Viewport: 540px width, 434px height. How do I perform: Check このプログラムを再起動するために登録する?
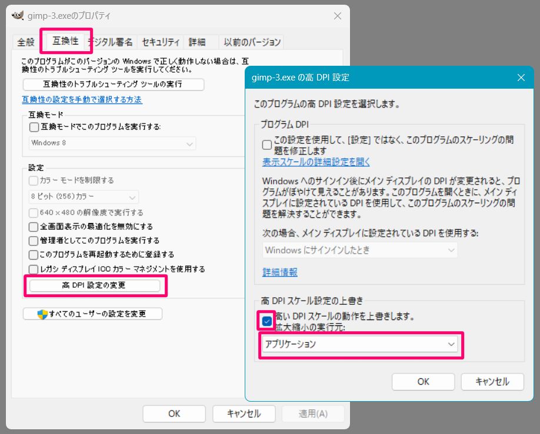coord(34,255)
